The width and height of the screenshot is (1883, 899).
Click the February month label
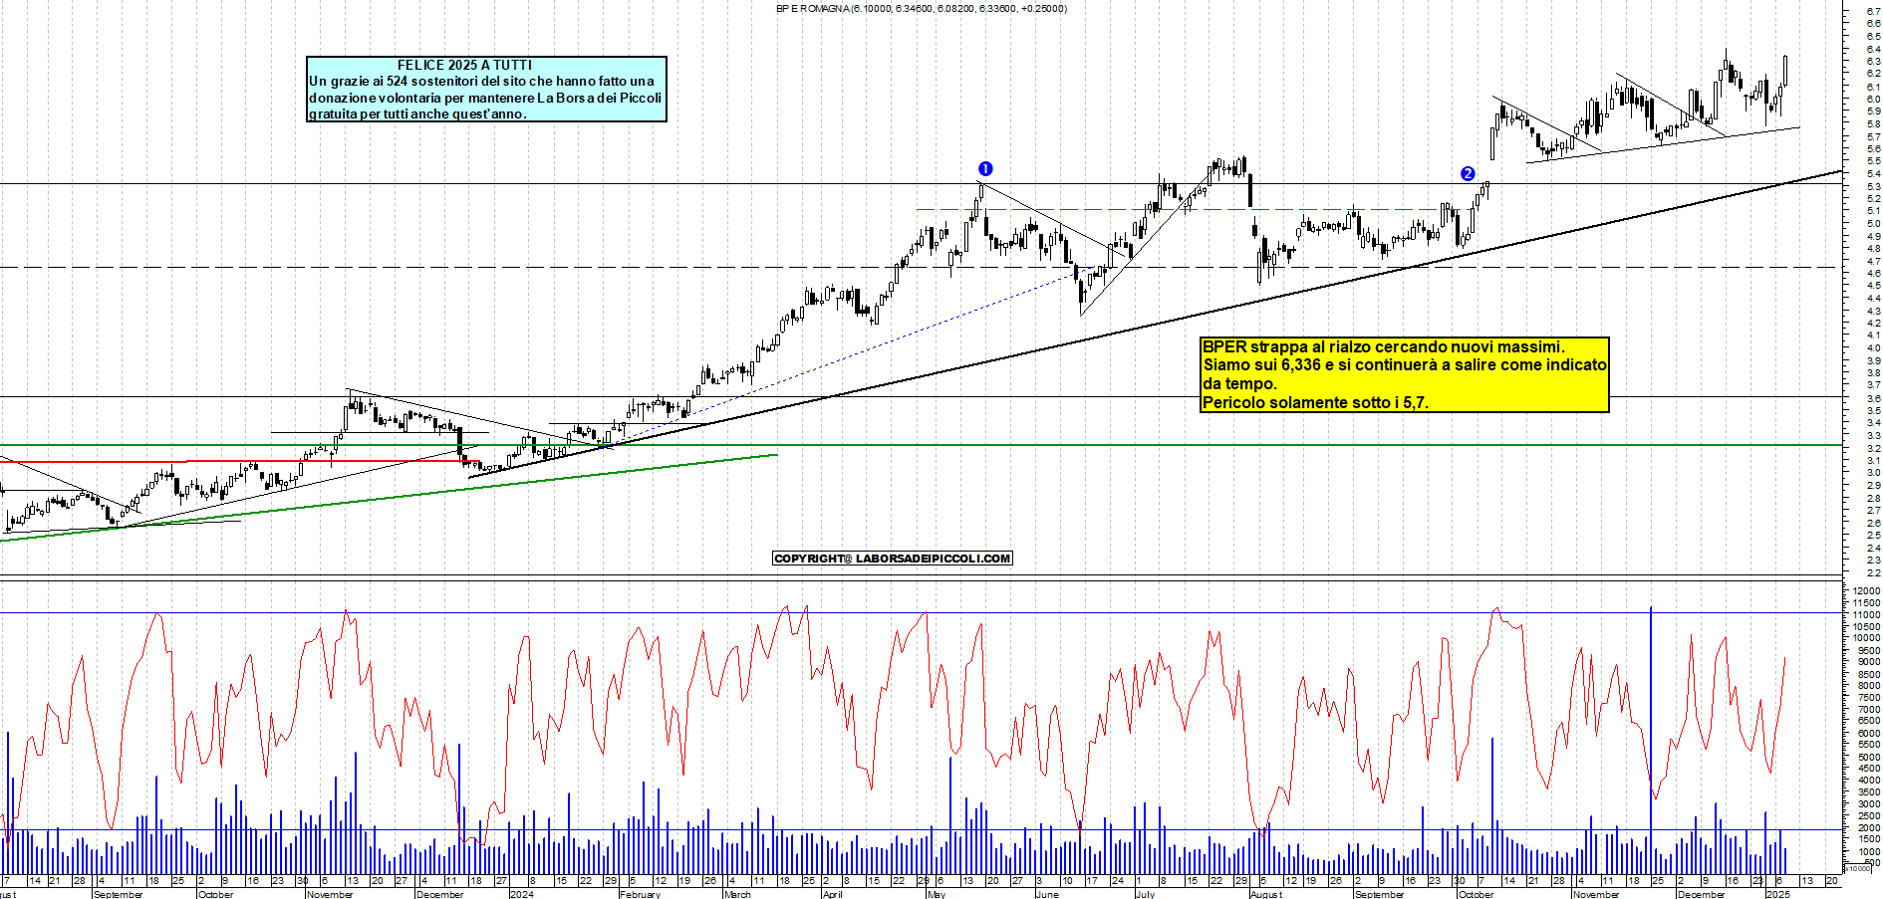click(640, 894)
